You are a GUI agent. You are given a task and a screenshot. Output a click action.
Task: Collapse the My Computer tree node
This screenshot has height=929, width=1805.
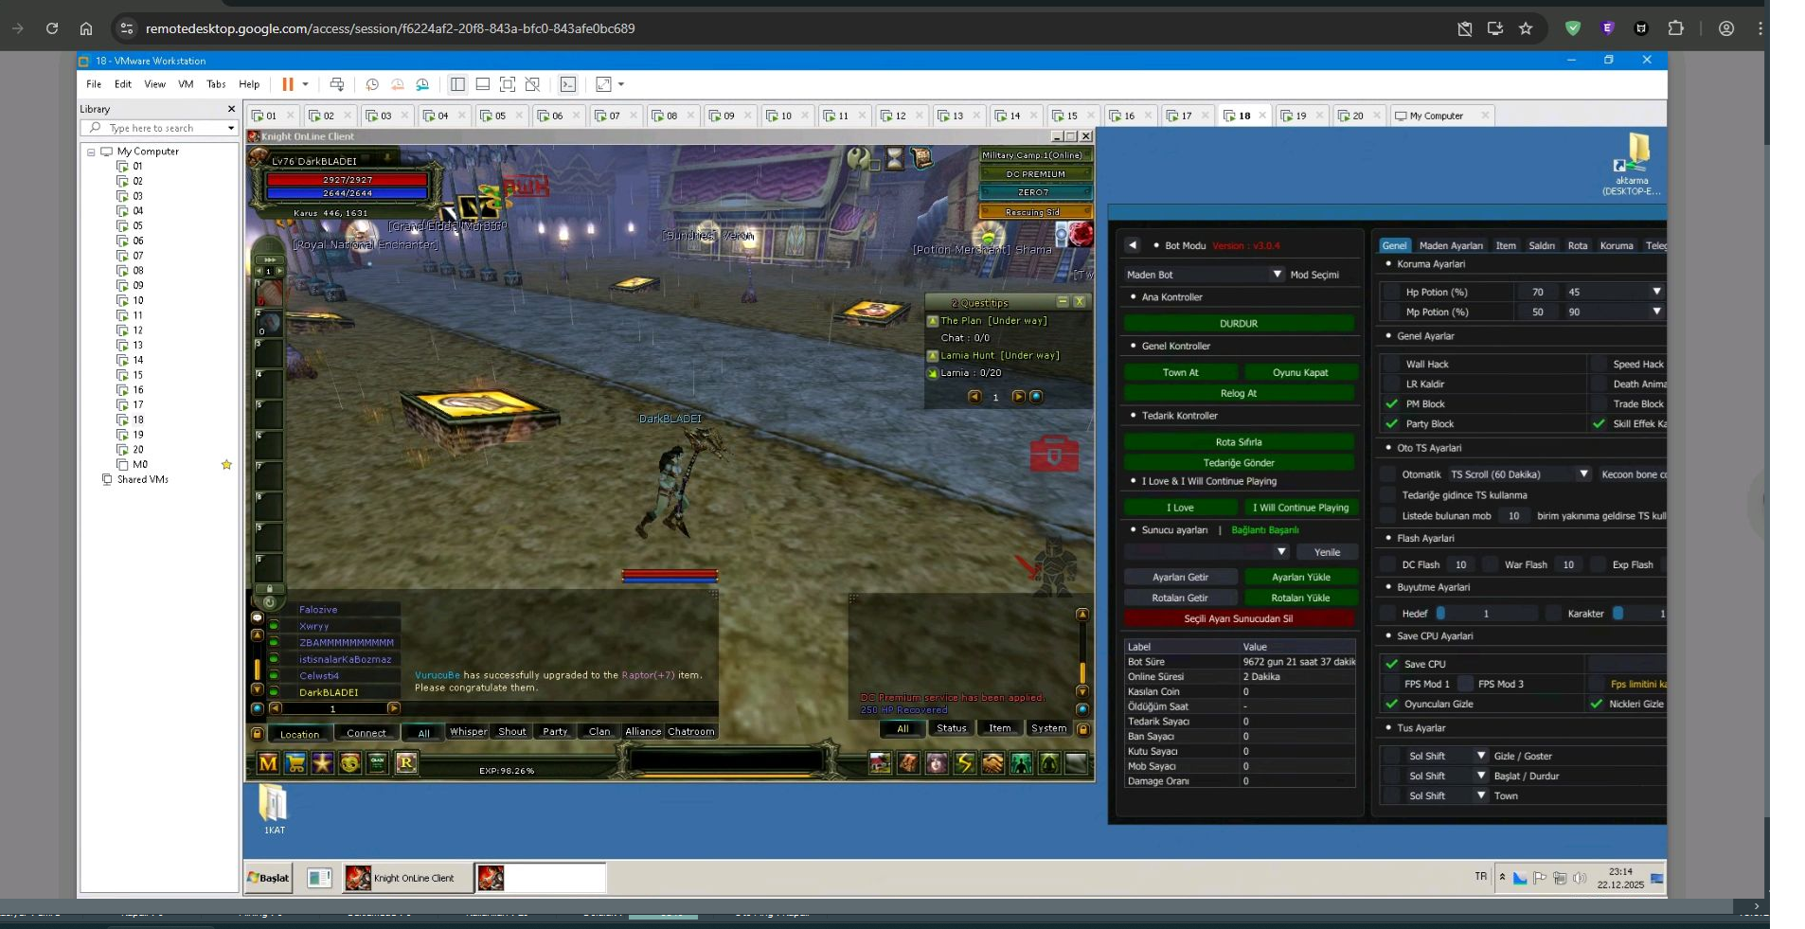[91, 152]
